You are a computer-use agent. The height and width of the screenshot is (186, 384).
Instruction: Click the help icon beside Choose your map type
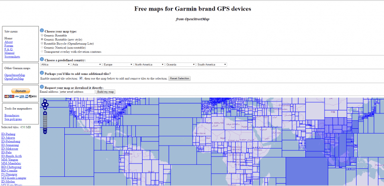click(42, 31)
